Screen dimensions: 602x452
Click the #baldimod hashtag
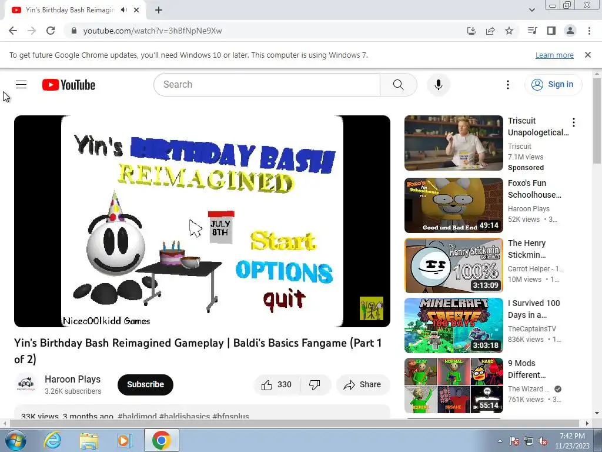(137, 416)
